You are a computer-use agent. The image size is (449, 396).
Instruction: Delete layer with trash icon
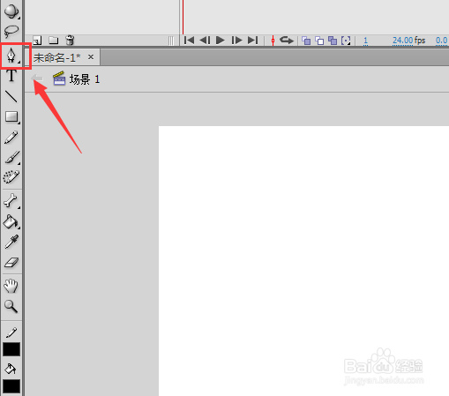coord(70,40)
